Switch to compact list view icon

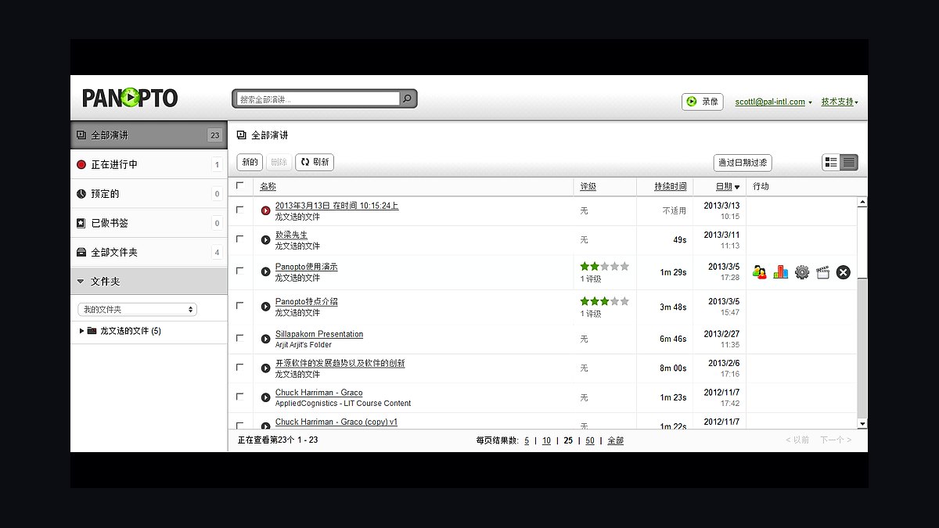click(x=849, y=163)
